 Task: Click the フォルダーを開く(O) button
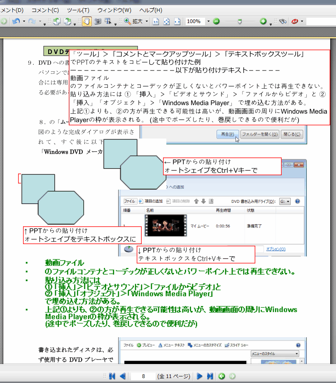coord(260,134)
